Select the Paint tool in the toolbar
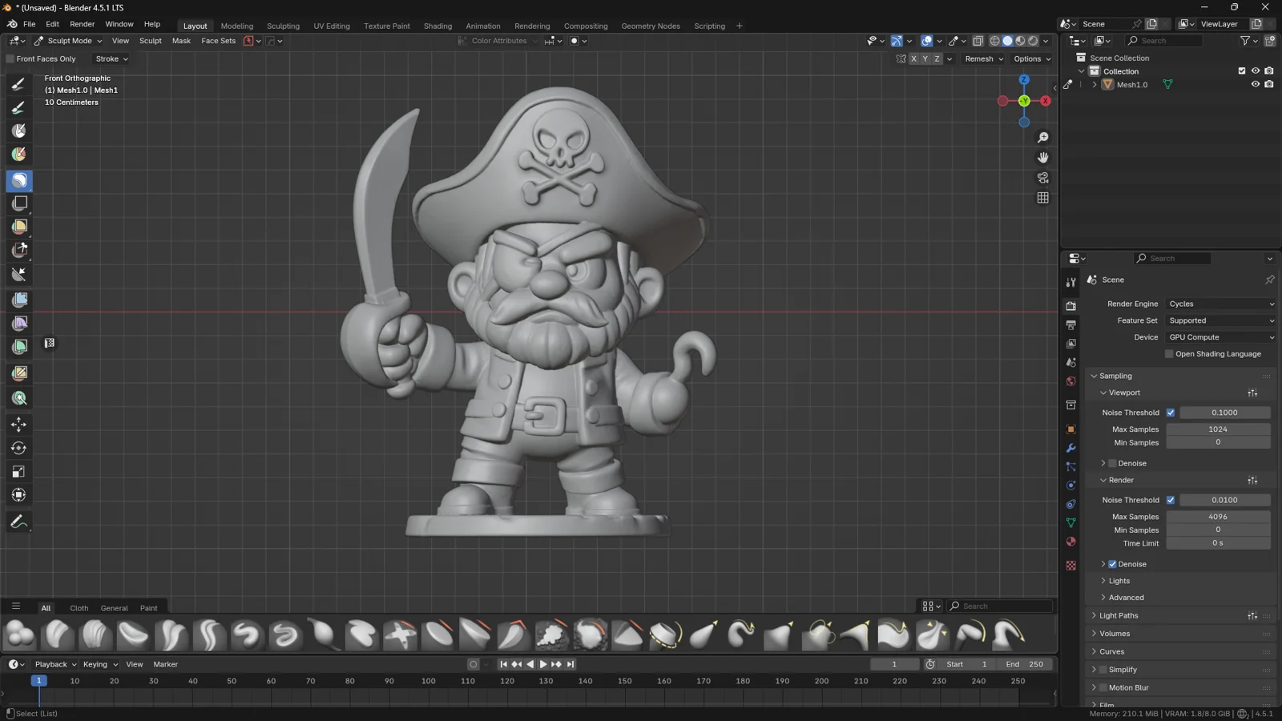The image size is (1282, 721). point(19,107)
